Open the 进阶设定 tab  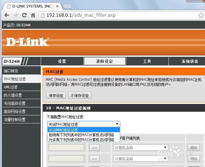[x=104, y=61]
